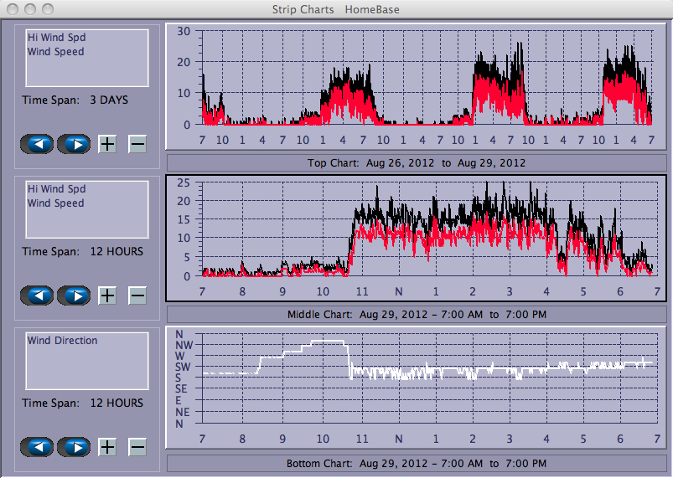This screenshot has width=673, height=478.
Task: Click top chart forward arrow button
Action: tap(74, 144)
